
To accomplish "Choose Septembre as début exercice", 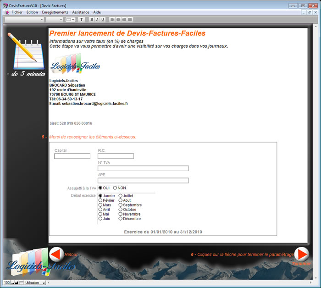I will click(x=121, y=205).
